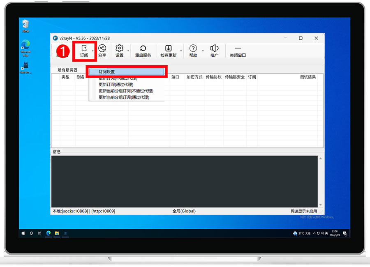Click the log panel scrollbar down arrow
Image resolution: width=370 pixels, height=267 pixels.
[320, 205]
